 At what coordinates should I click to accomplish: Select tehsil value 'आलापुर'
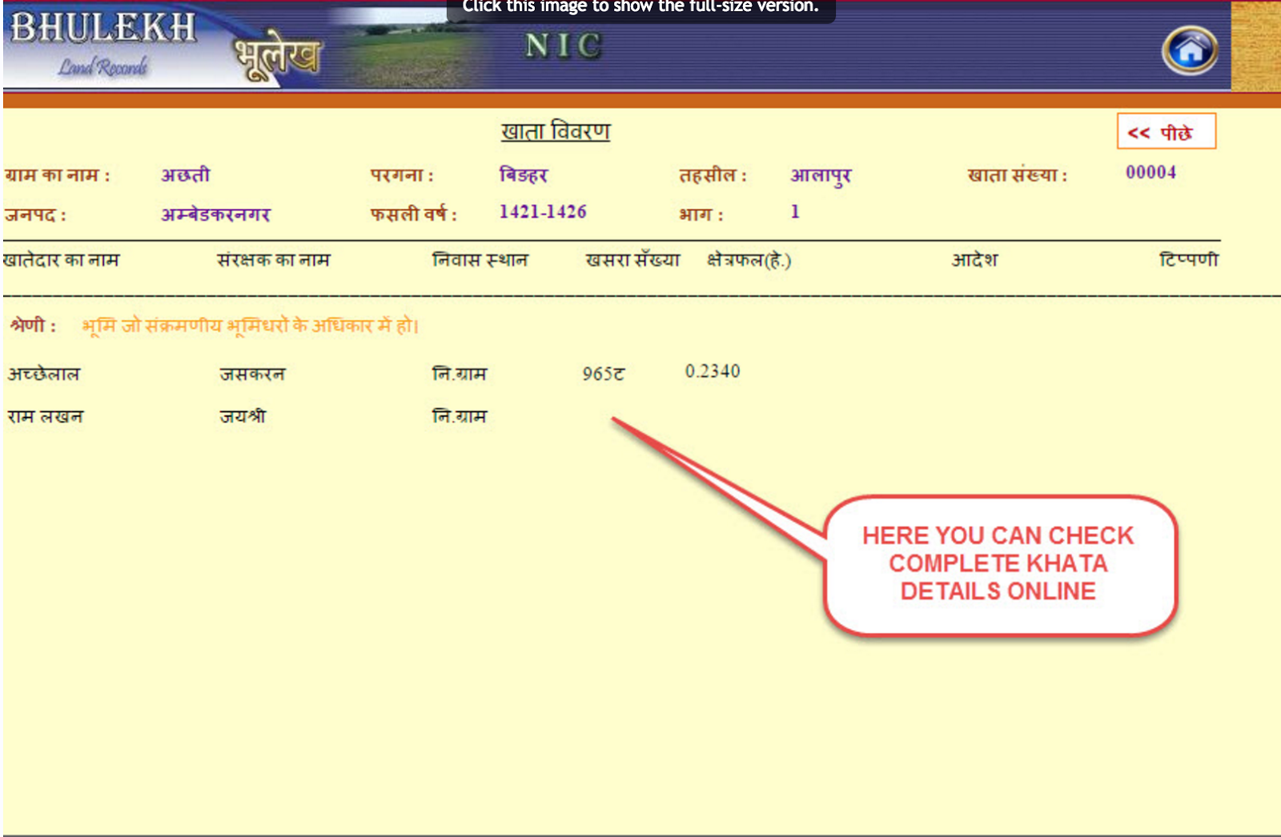pyautogui.click(x=821, y=175)
